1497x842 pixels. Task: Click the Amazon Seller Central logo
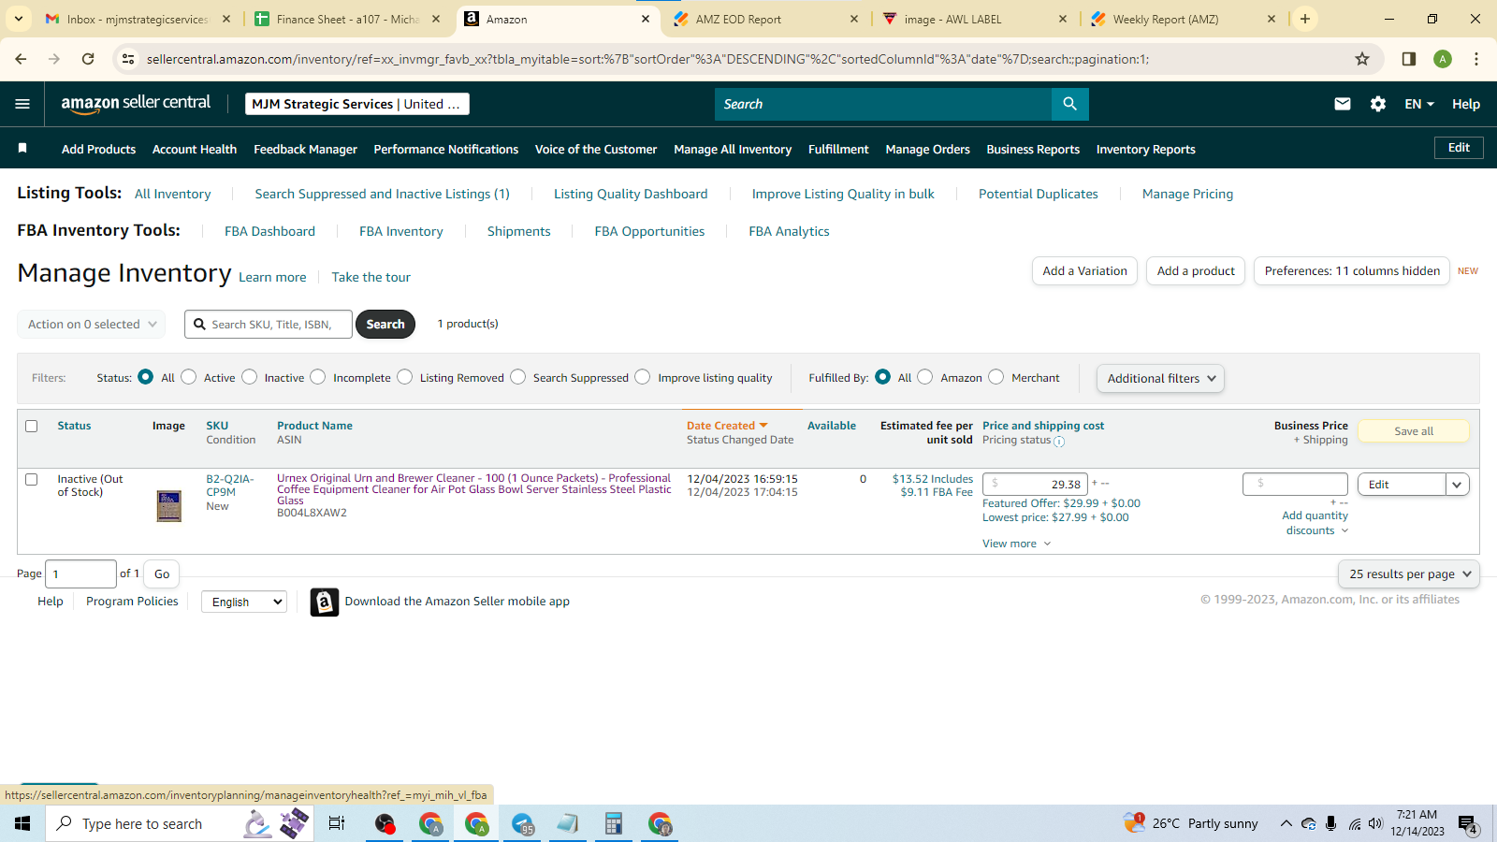tap(136, 104)
